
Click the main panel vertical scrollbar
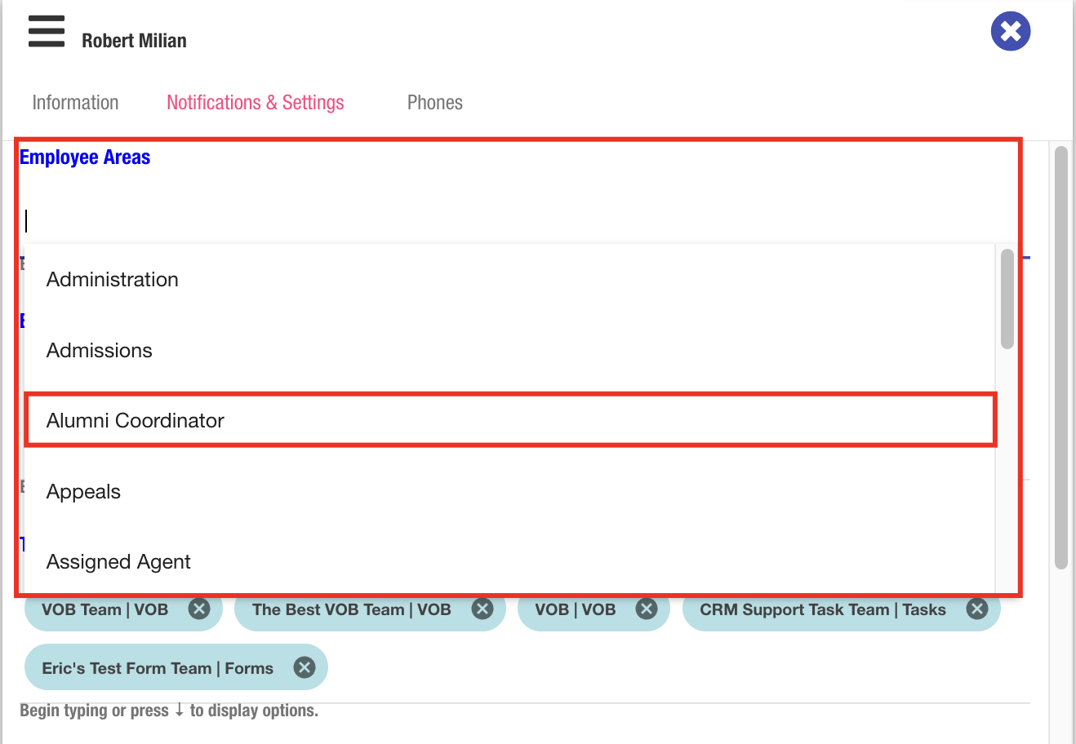pos(1061,357)
